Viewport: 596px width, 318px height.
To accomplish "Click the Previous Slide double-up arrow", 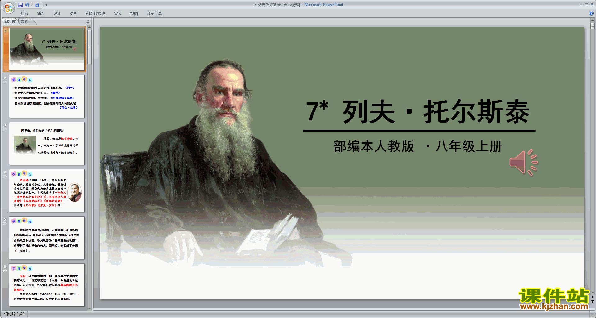I will click(593, 297).
